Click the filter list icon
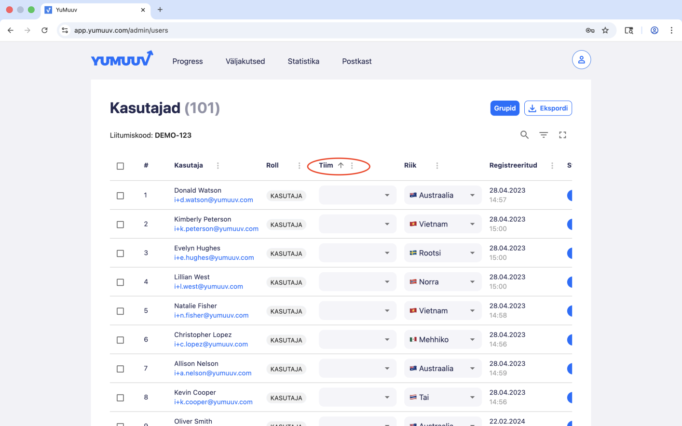 [x=544, y=135]
